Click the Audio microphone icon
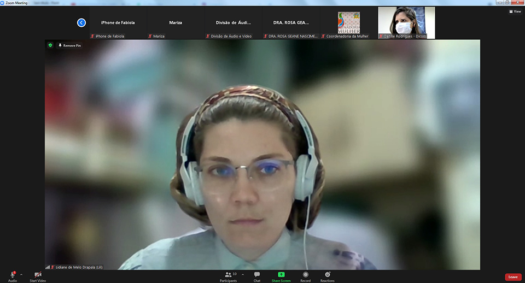The image size is (525, 283). tap(12, 274)
